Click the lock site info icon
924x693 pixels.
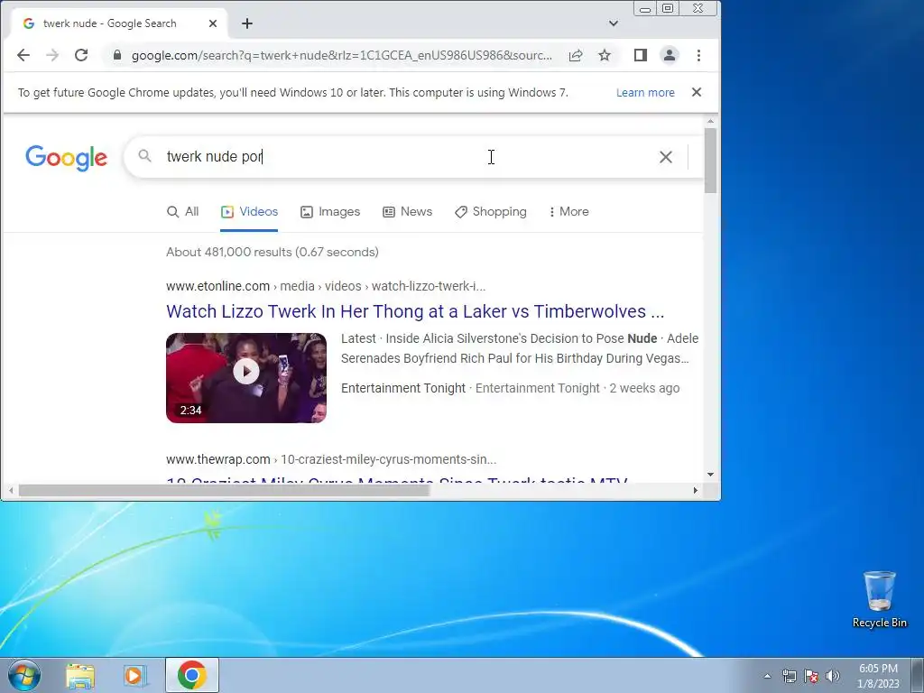tap(117, 55)
